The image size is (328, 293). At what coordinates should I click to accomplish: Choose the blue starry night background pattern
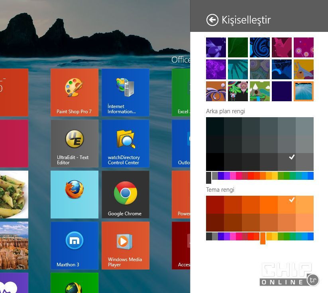[x=282, y=69]
